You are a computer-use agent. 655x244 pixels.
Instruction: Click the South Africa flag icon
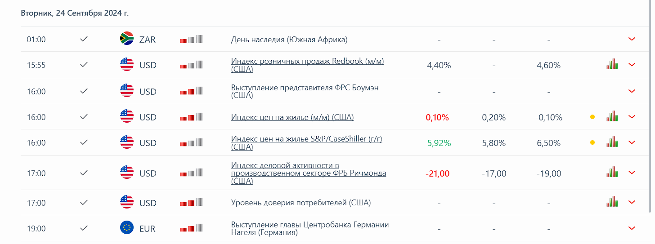point(127,39)
